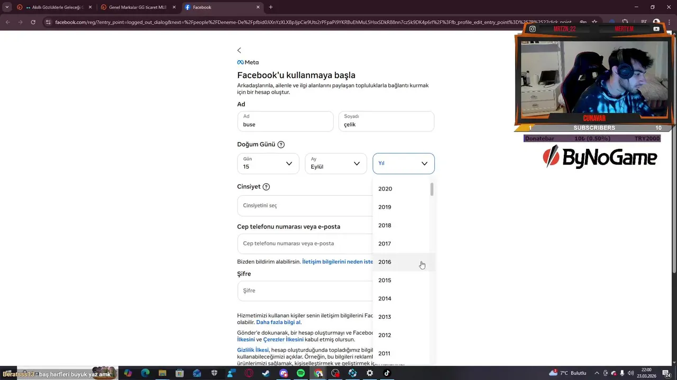Open the Çerezler İlkesini link
Viewport: 677px width, 380px height.
[x=283, y=340]
